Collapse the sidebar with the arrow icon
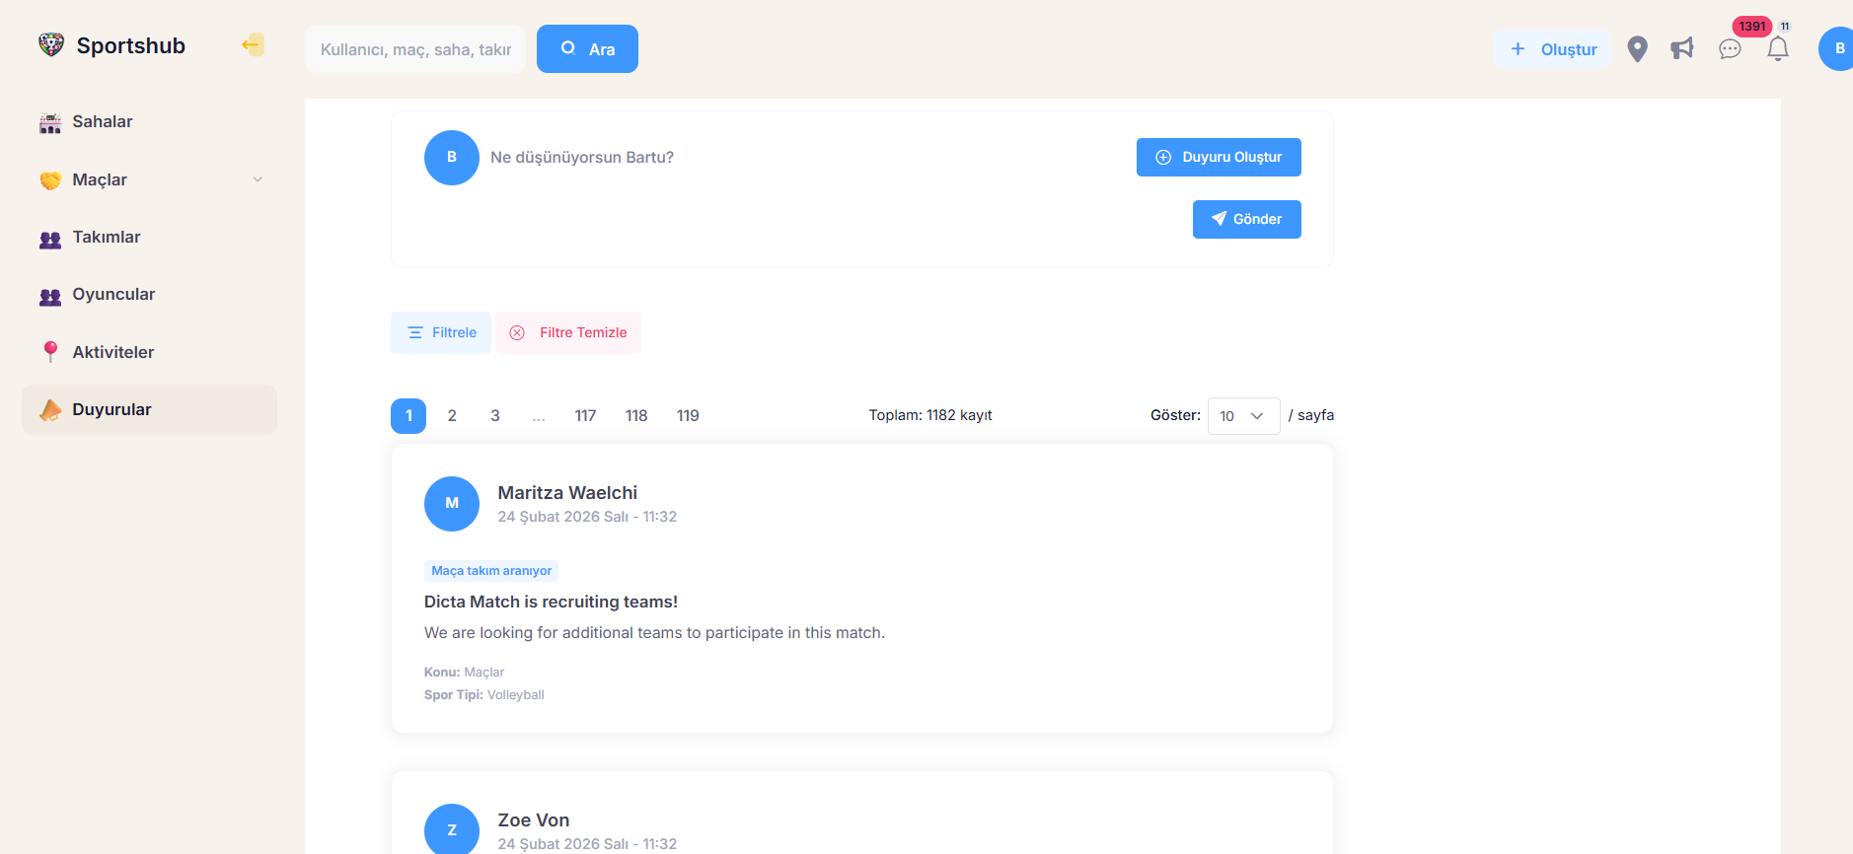The width and height of the screenshot is (1853, 854). (253, 45)
